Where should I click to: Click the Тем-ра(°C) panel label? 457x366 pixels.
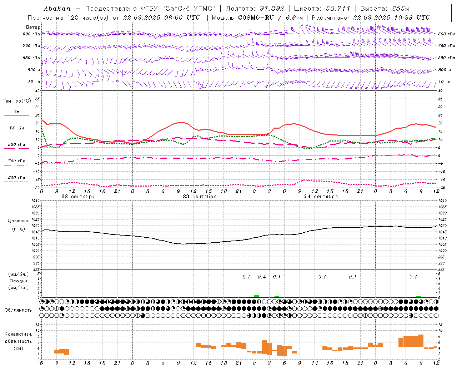pyautogui.click(x=17, y=101)
